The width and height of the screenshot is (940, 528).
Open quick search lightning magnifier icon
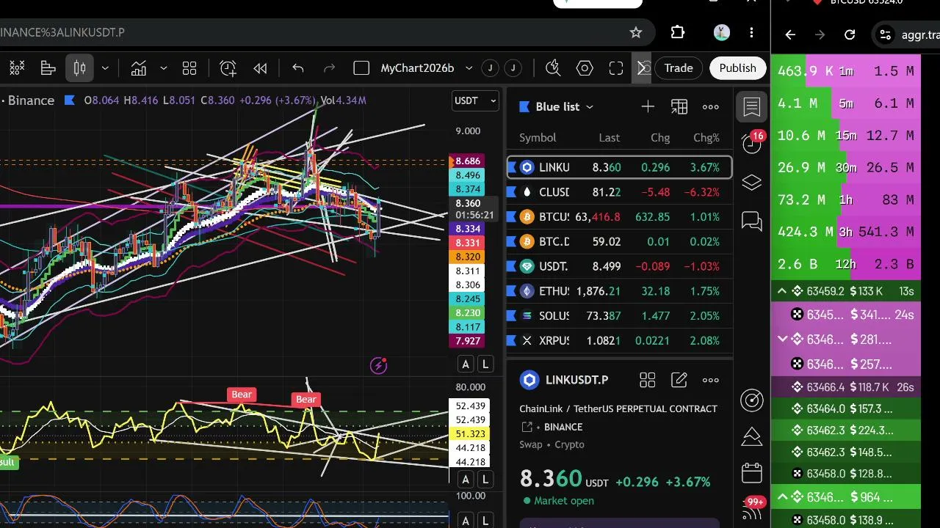tap(554, 68)
